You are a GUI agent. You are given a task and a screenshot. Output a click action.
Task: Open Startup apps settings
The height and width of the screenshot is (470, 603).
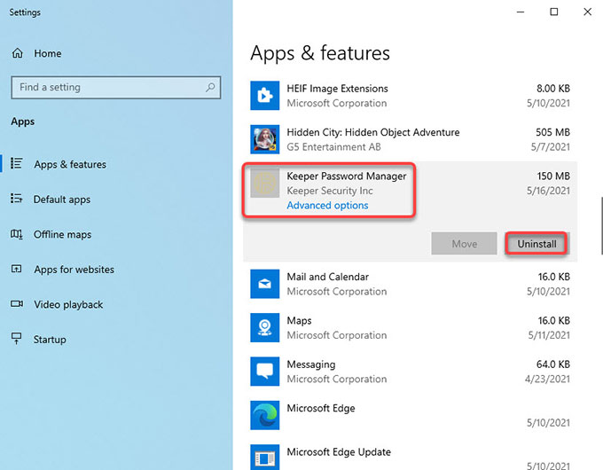(x=50, y=340)
